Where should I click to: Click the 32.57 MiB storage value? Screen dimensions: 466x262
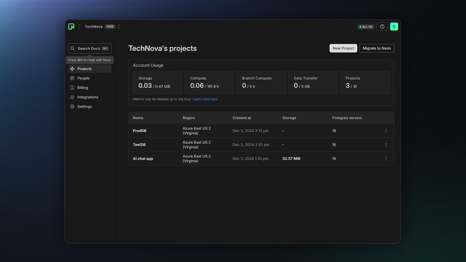(x=291, y=159)
